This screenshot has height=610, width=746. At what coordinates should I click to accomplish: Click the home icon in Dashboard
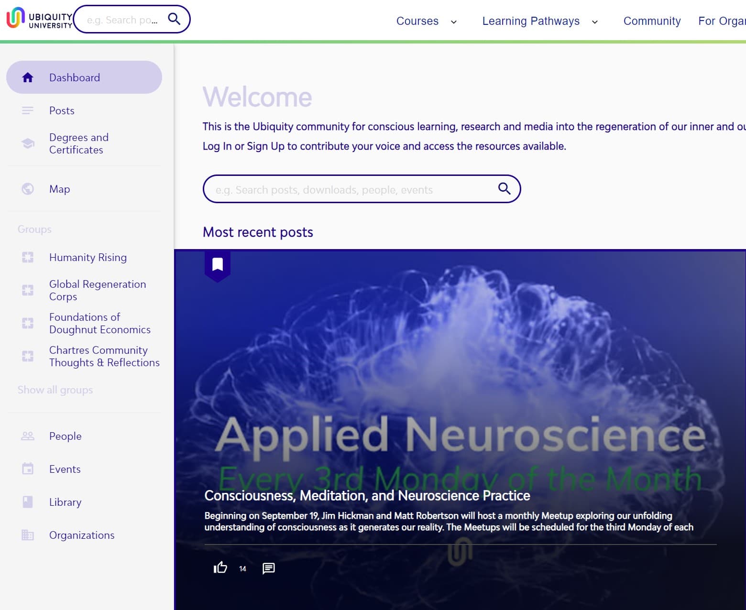(28, 77)
